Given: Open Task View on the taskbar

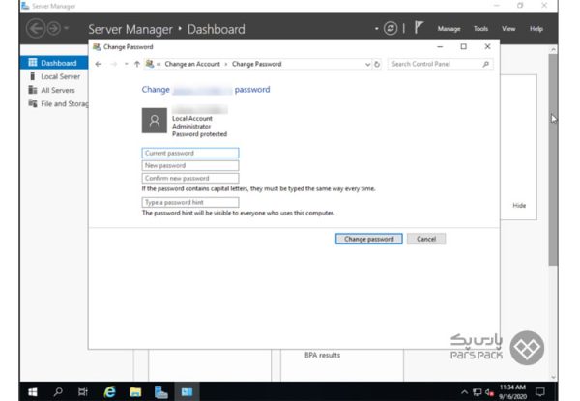Looking at the screenshot, I should point(83,391).
